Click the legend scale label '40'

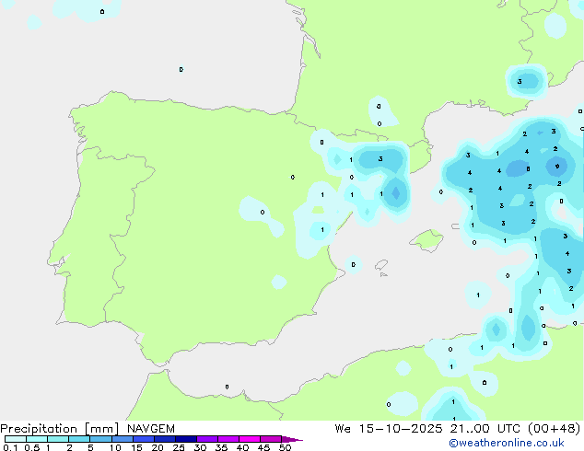tap(242, 447)
